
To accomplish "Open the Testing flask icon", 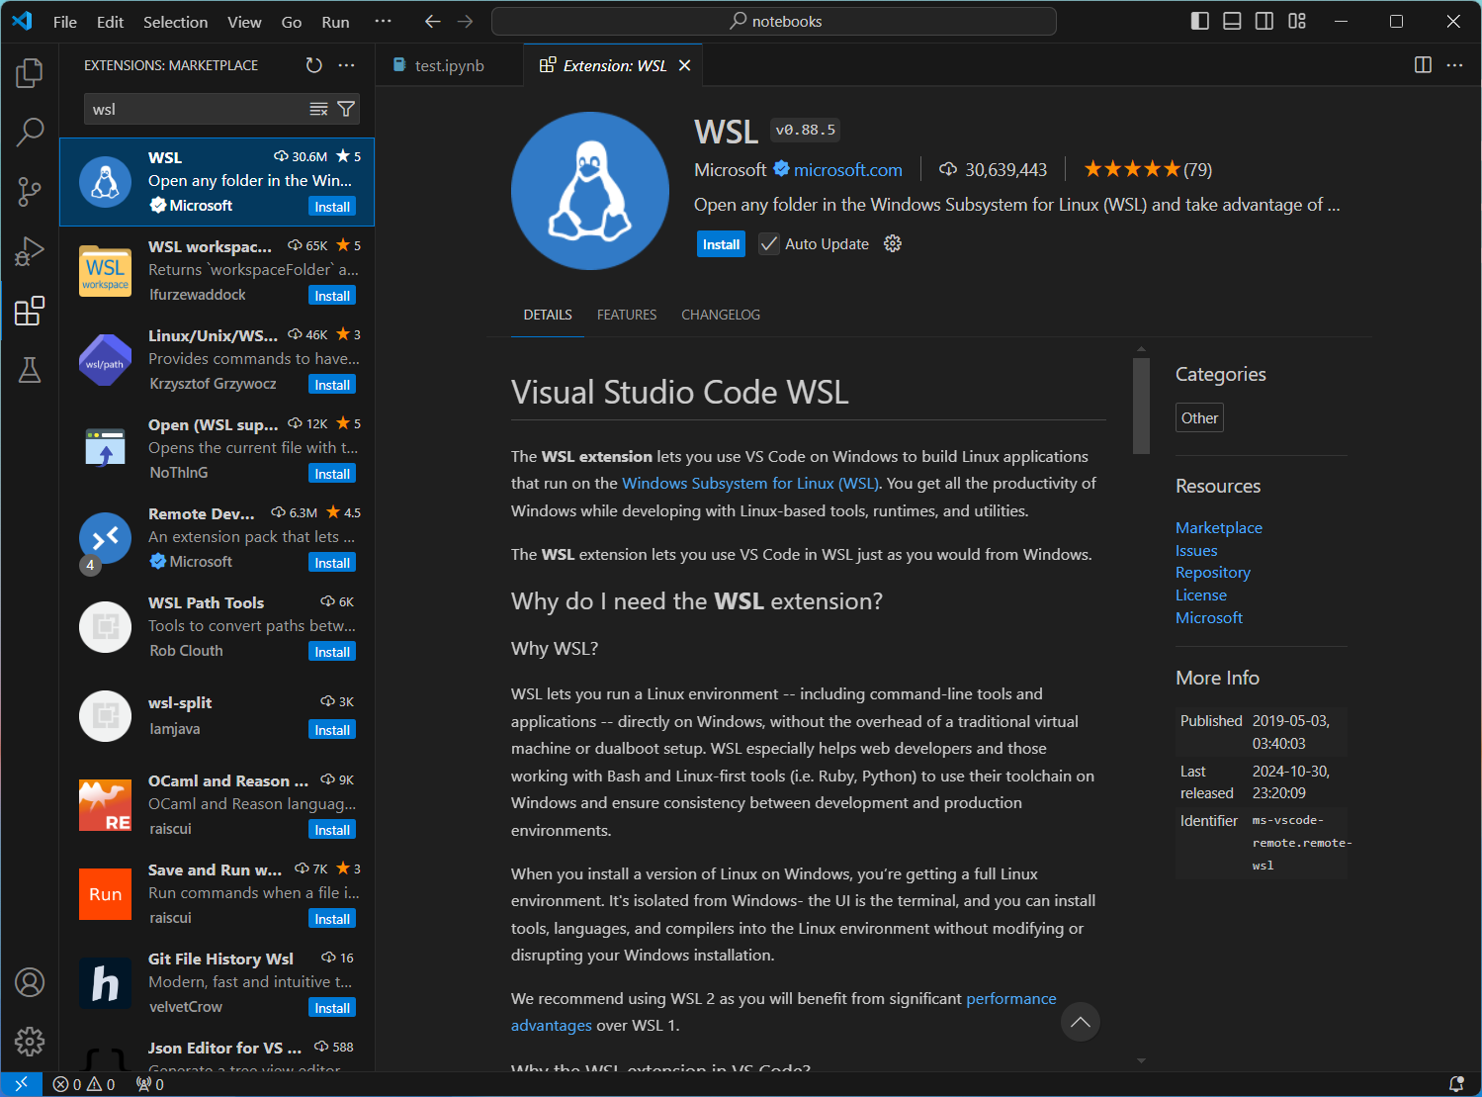I will pyautogui.click(x=30, y=370).
